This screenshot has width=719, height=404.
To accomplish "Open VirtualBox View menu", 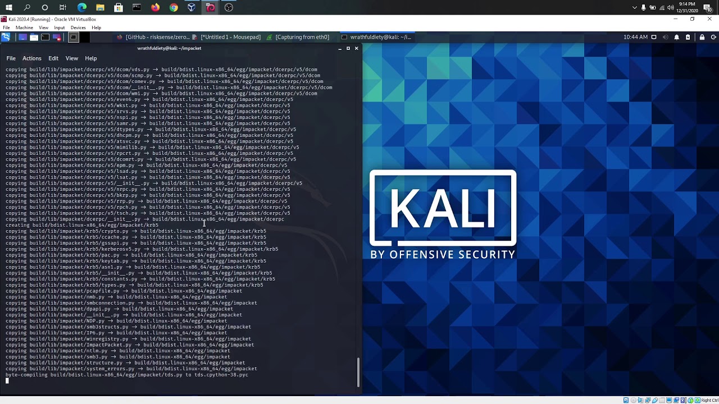I will (43, 27).
